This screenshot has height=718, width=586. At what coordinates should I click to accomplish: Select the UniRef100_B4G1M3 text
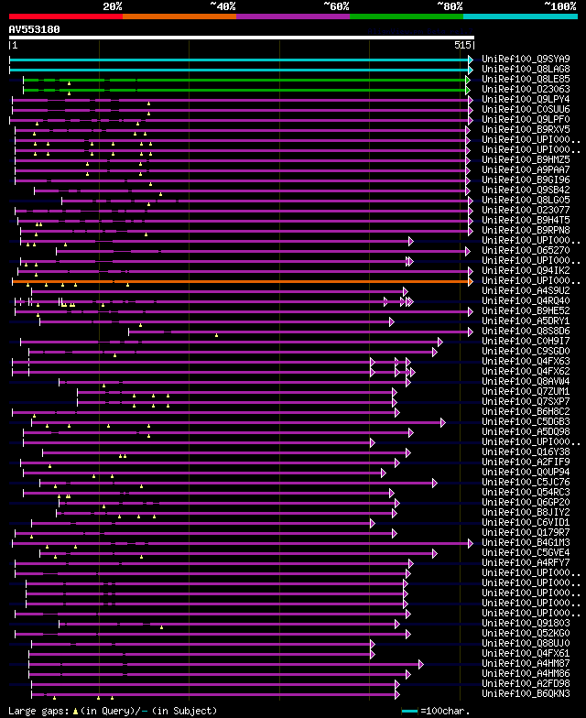click(526, 542)
